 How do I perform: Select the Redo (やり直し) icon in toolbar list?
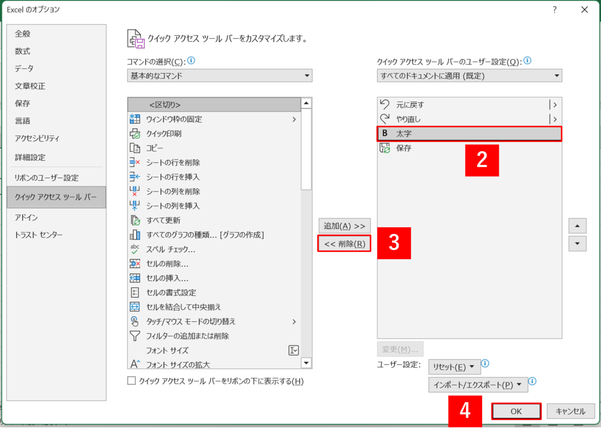tap(385, 119)
